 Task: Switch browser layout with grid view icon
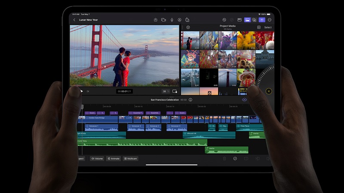pyautogui.click(x=259, y=27)
